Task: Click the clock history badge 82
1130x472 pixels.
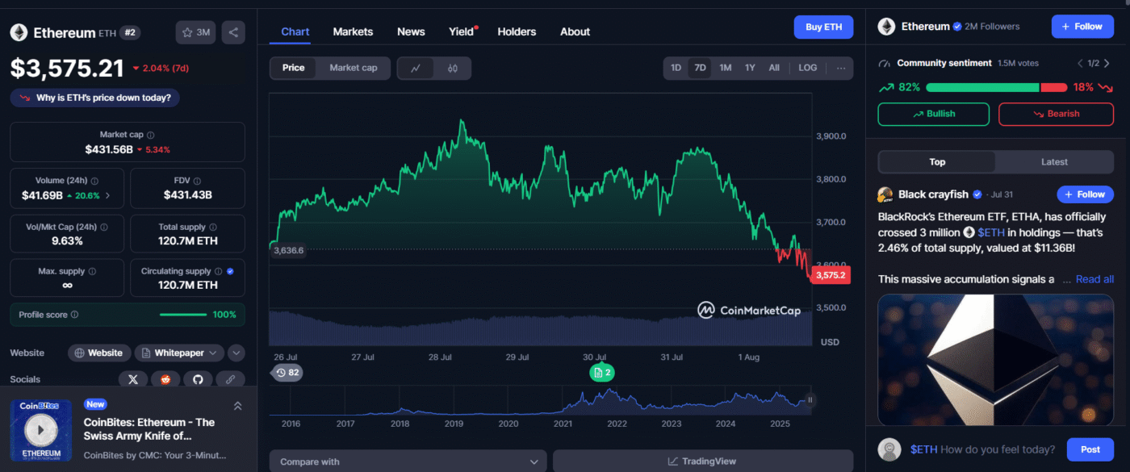Action: coord(287,373)
